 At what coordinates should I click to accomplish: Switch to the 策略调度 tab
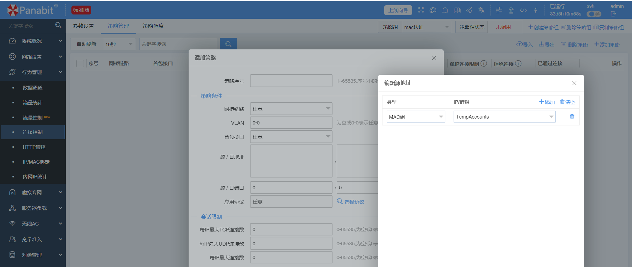(153, 26)
